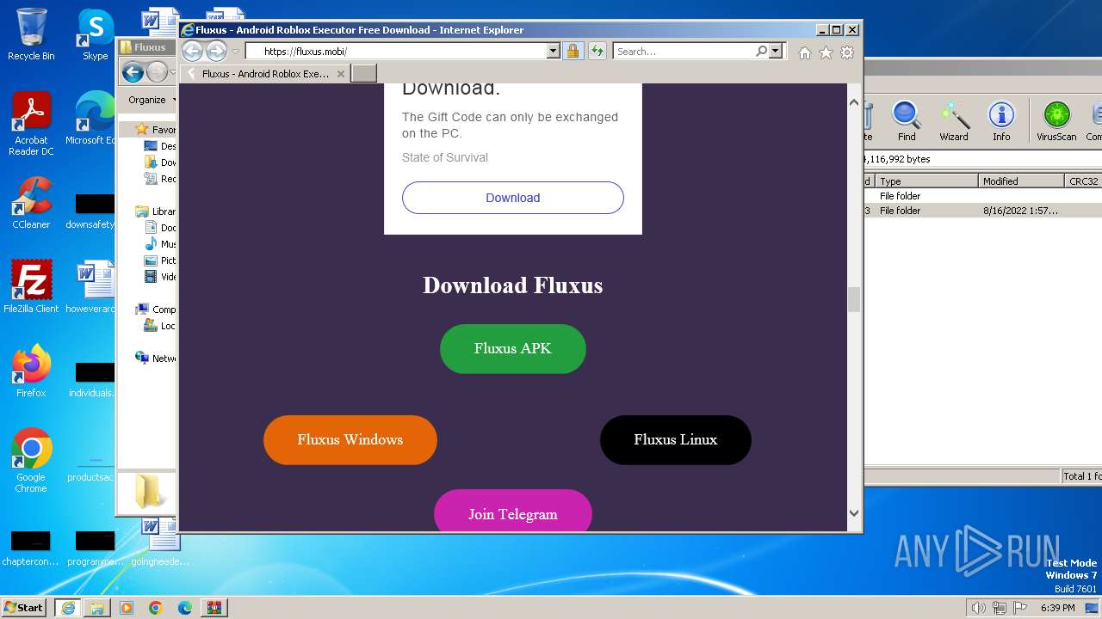The height and width of the screenshot is (619, 1102).
Task: Open the Google Chrome desktop shortcut
Action: point(31,461)
